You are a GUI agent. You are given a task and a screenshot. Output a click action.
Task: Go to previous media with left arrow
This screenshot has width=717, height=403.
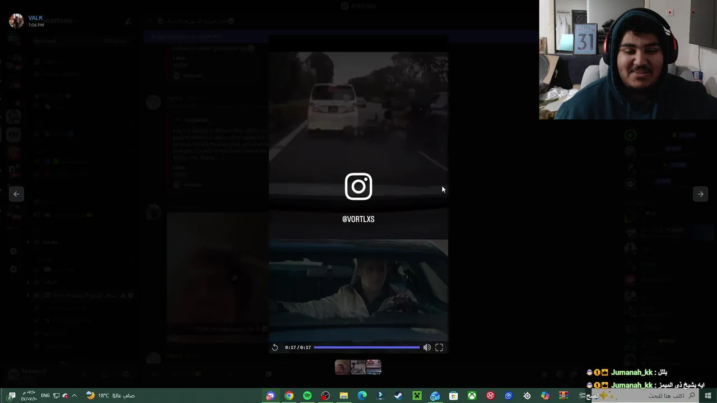(16, 194)
